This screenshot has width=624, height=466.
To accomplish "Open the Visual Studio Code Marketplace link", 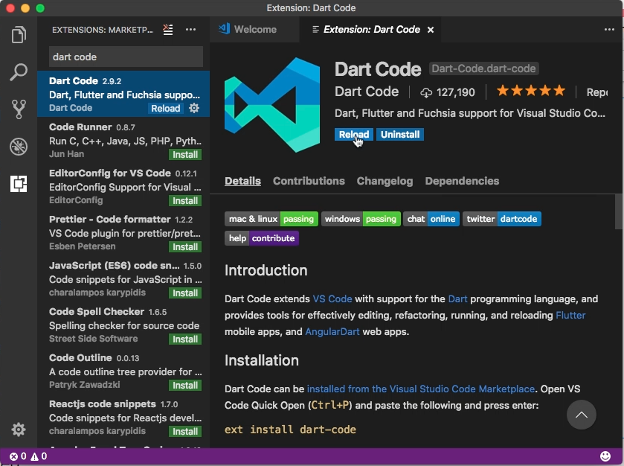I will point(421,389).
